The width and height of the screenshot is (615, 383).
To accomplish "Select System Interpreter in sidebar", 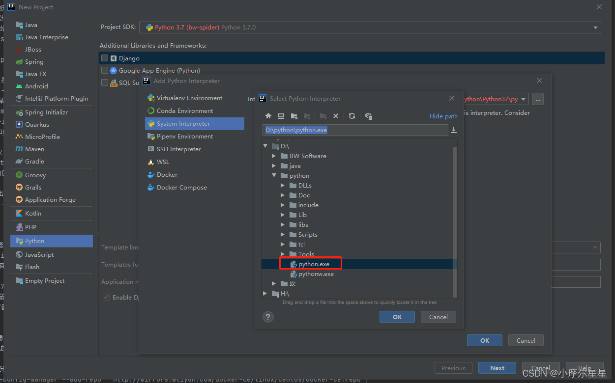I will [x=195, y=124].
